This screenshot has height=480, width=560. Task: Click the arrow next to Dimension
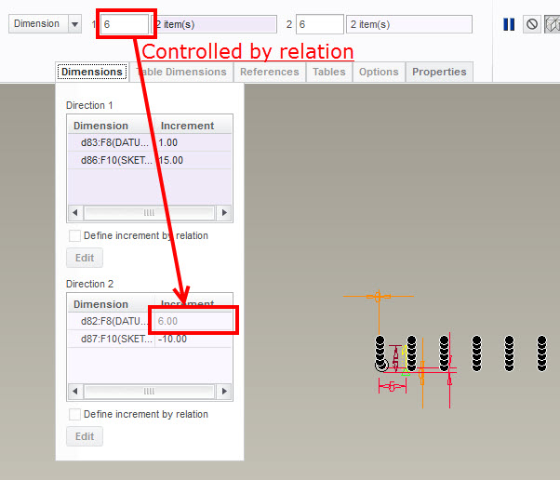pos(74,24)
